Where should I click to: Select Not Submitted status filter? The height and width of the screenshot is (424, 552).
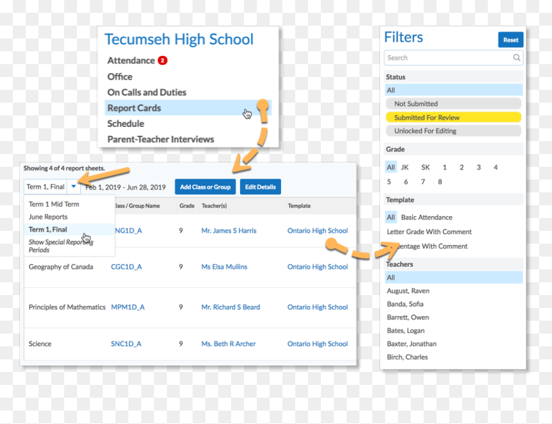coord(453,104)
